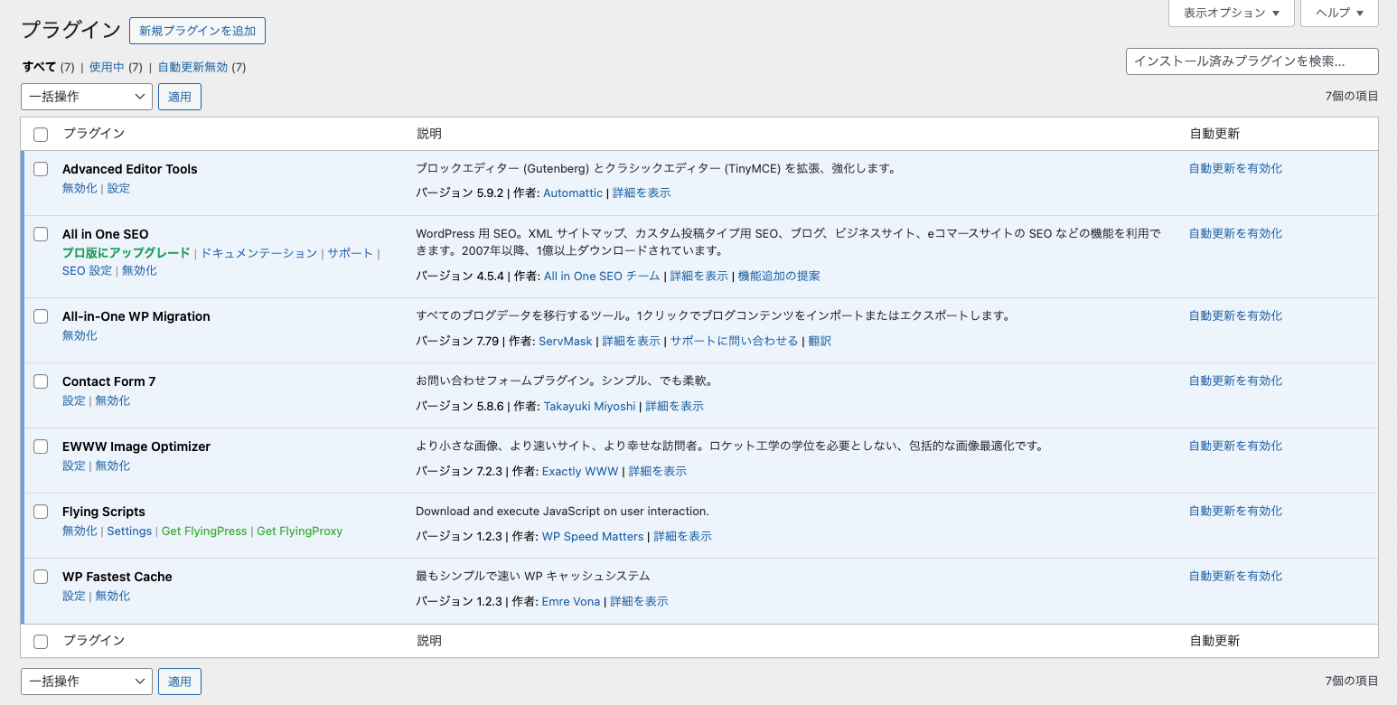Image resolution: width=1397 pixels, height=705 pixels.
Task: Click Get FlyingPress link
Action: (x=204, y=531)
